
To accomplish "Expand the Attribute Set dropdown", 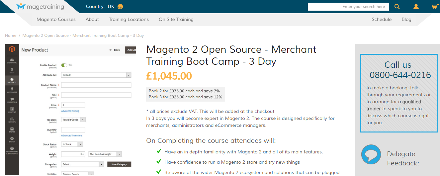I will coord(96,75).
